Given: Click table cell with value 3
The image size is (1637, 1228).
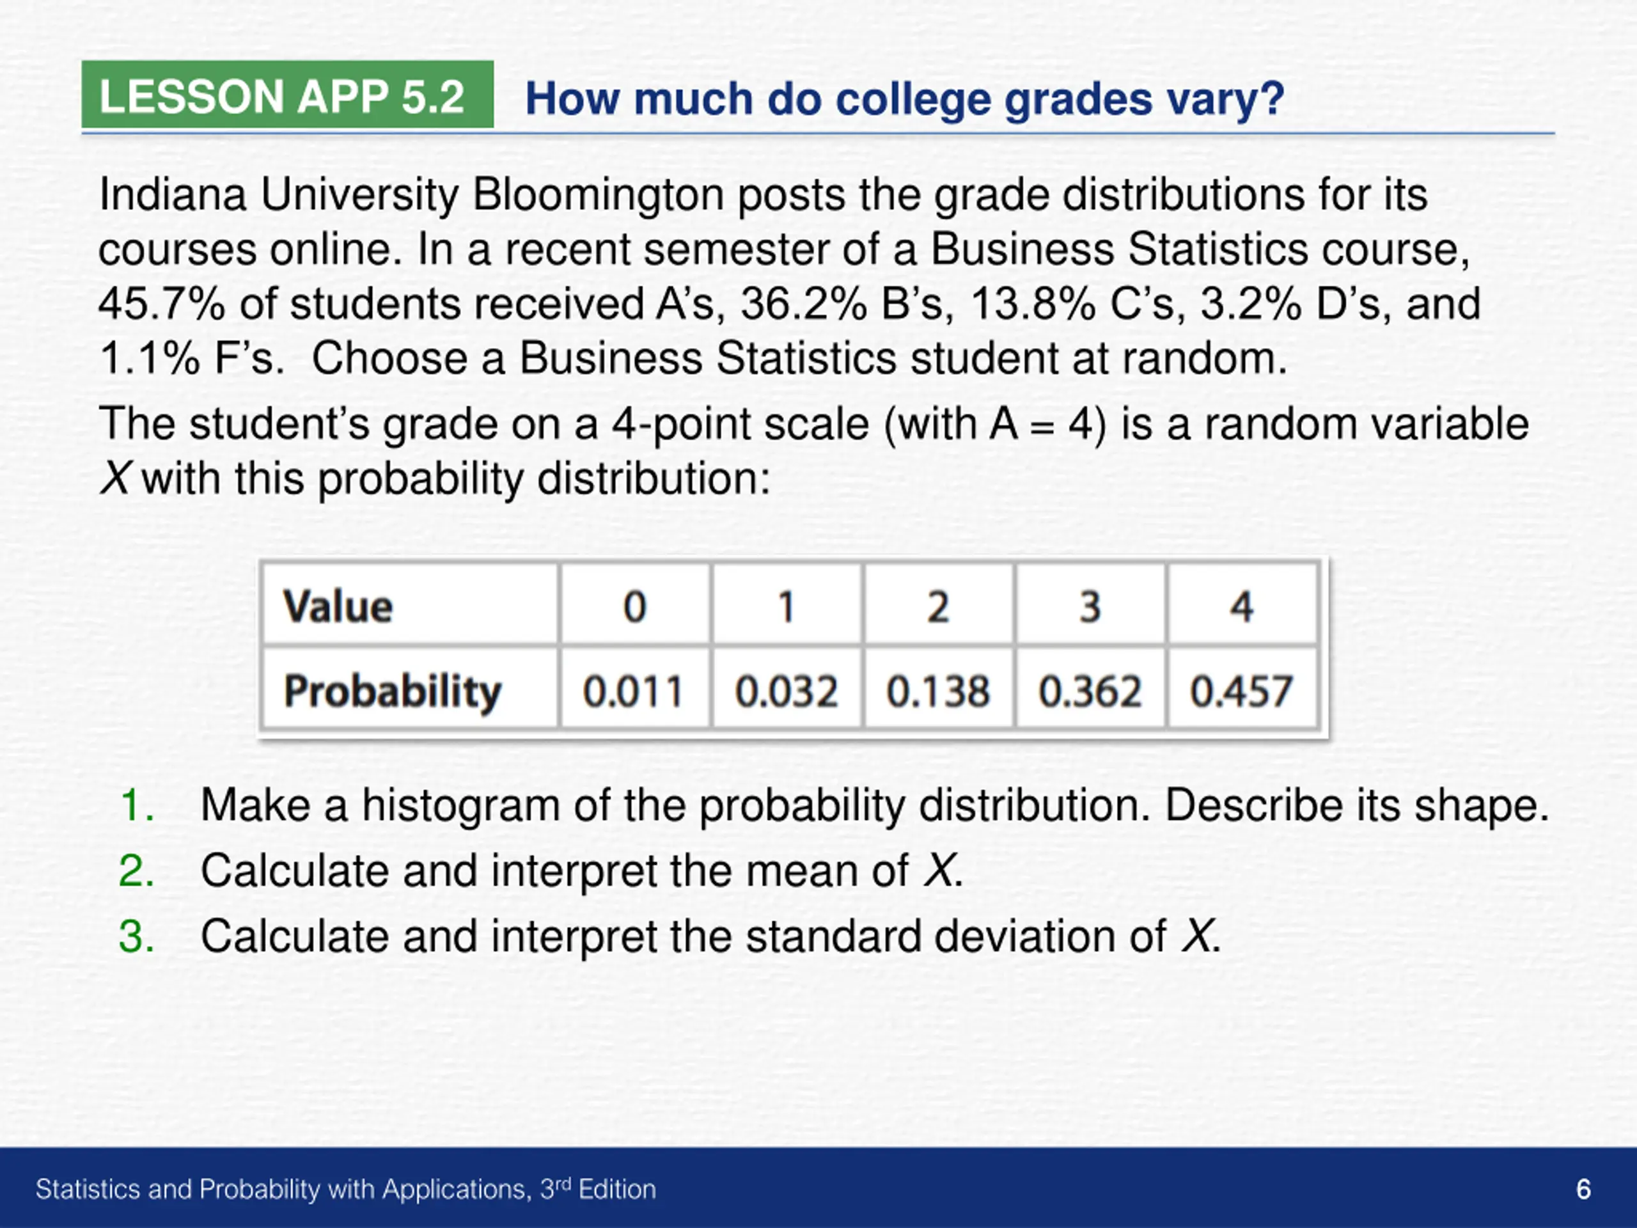Looking at the screenshot, I should 1090,604.
